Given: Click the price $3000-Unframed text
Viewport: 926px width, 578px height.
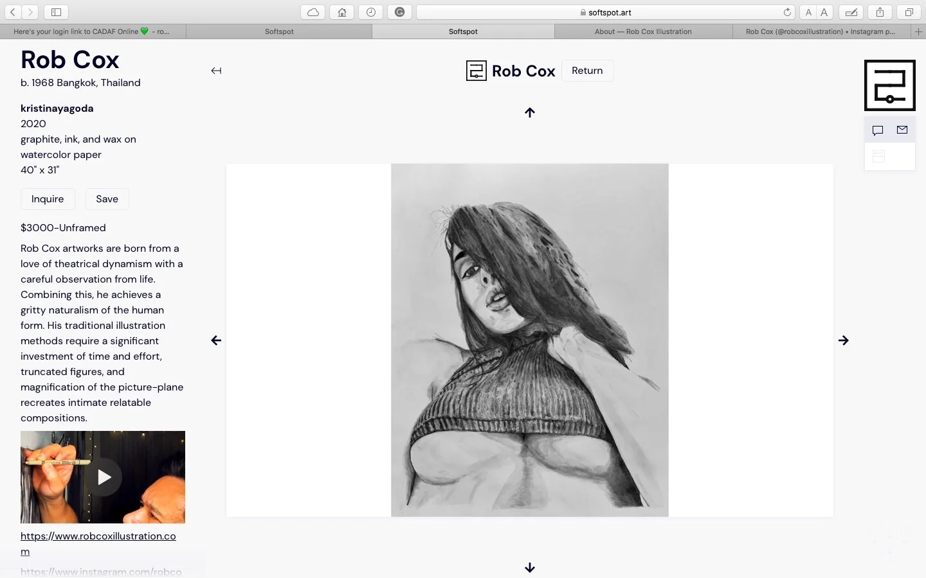Looking at the screenshot, I should click(x=63, y=228).
